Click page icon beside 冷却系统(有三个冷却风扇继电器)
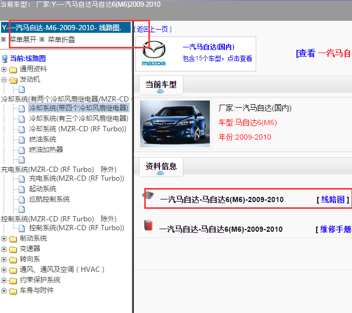The width and height of the screenshot is (352, 313). point(22,119)
